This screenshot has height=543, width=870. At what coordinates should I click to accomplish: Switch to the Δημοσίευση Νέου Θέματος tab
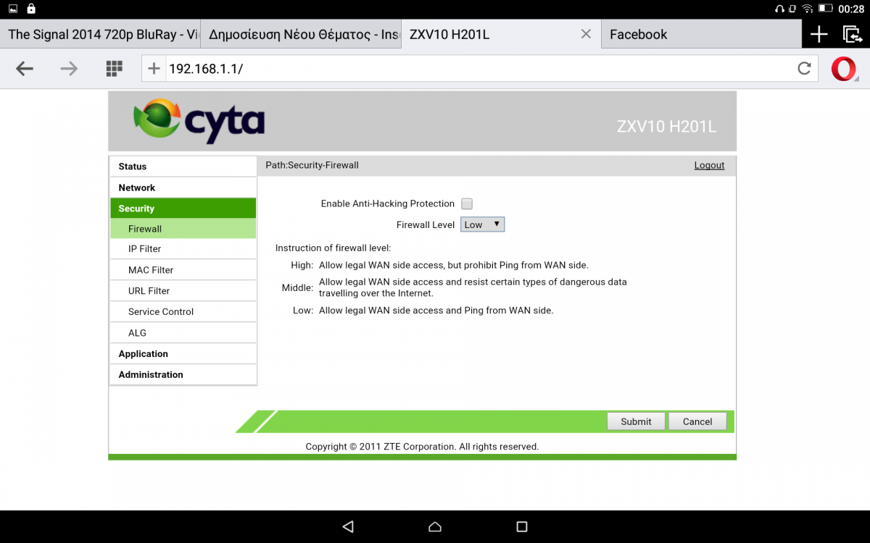(301, 34)
